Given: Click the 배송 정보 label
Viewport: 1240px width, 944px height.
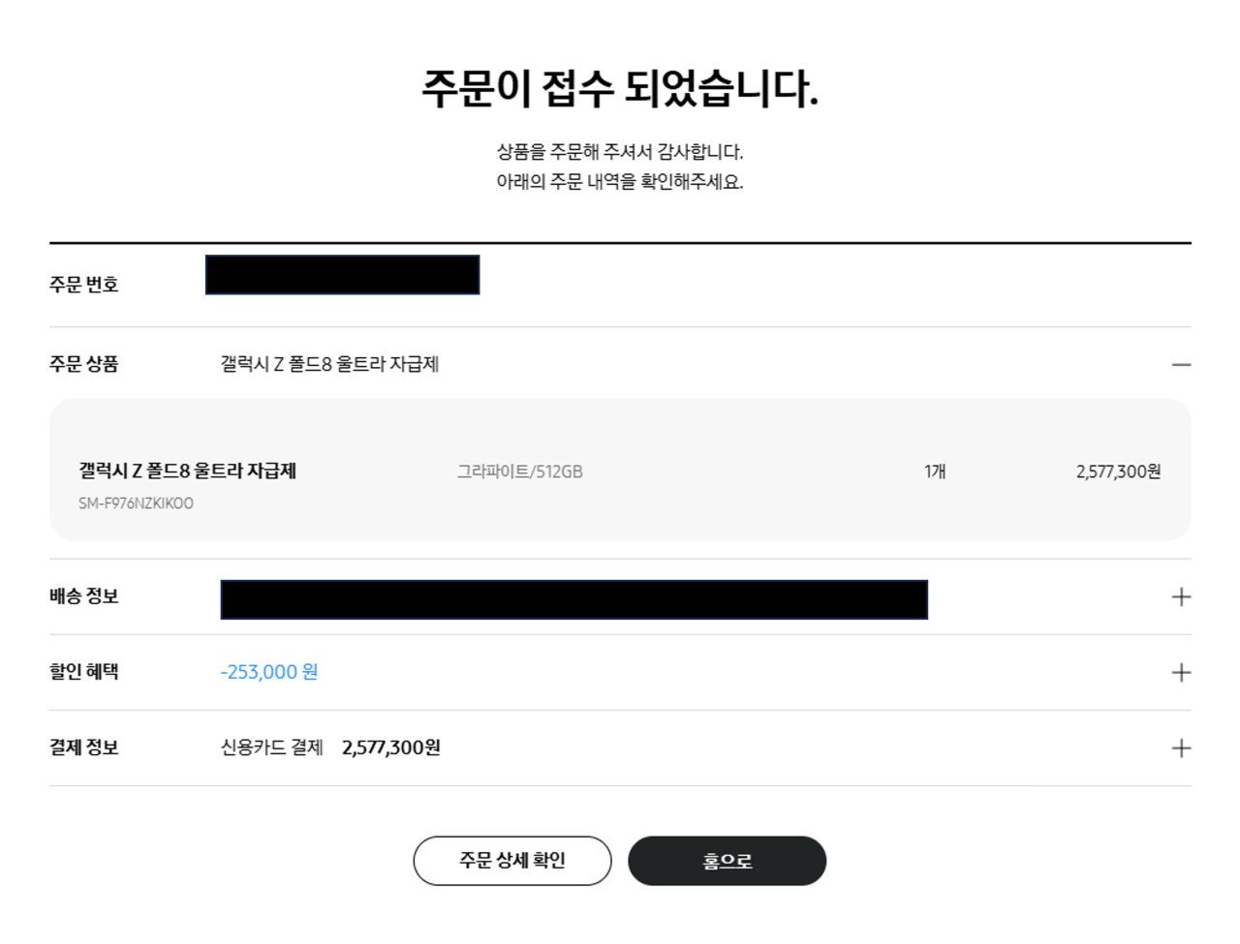Looking at the screenshot, I should click(x=84, y=596).
